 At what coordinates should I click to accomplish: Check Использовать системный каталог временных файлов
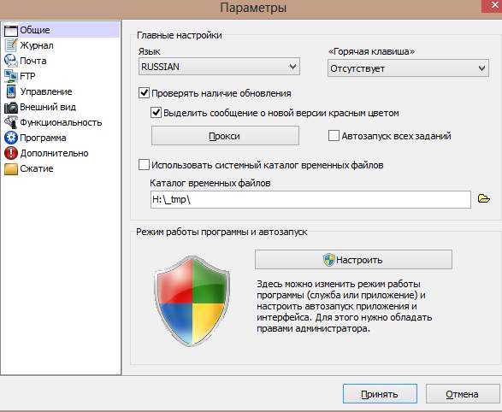[144, 165]
